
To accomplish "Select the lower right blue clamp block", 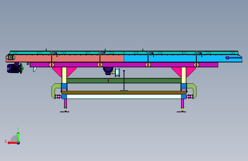I will click(x=184, y=97).
